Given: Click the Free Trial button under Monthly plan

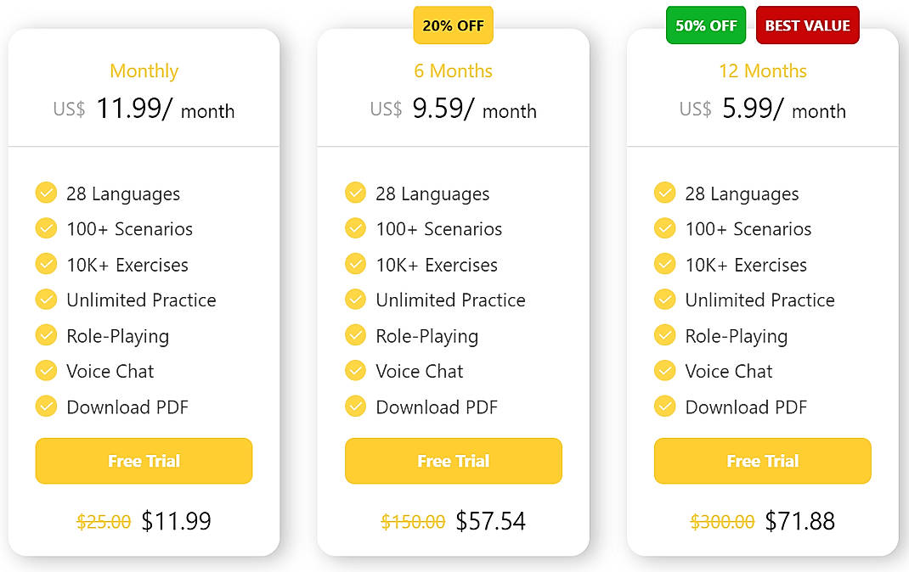Looking at the screenshot, I should 144,461.
